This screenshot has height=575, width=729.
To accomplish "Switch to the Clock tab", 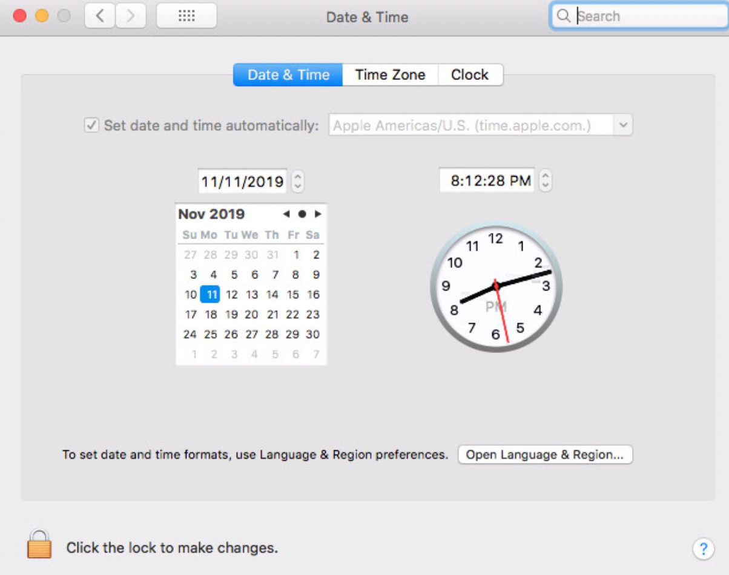I will coord(470,75).
